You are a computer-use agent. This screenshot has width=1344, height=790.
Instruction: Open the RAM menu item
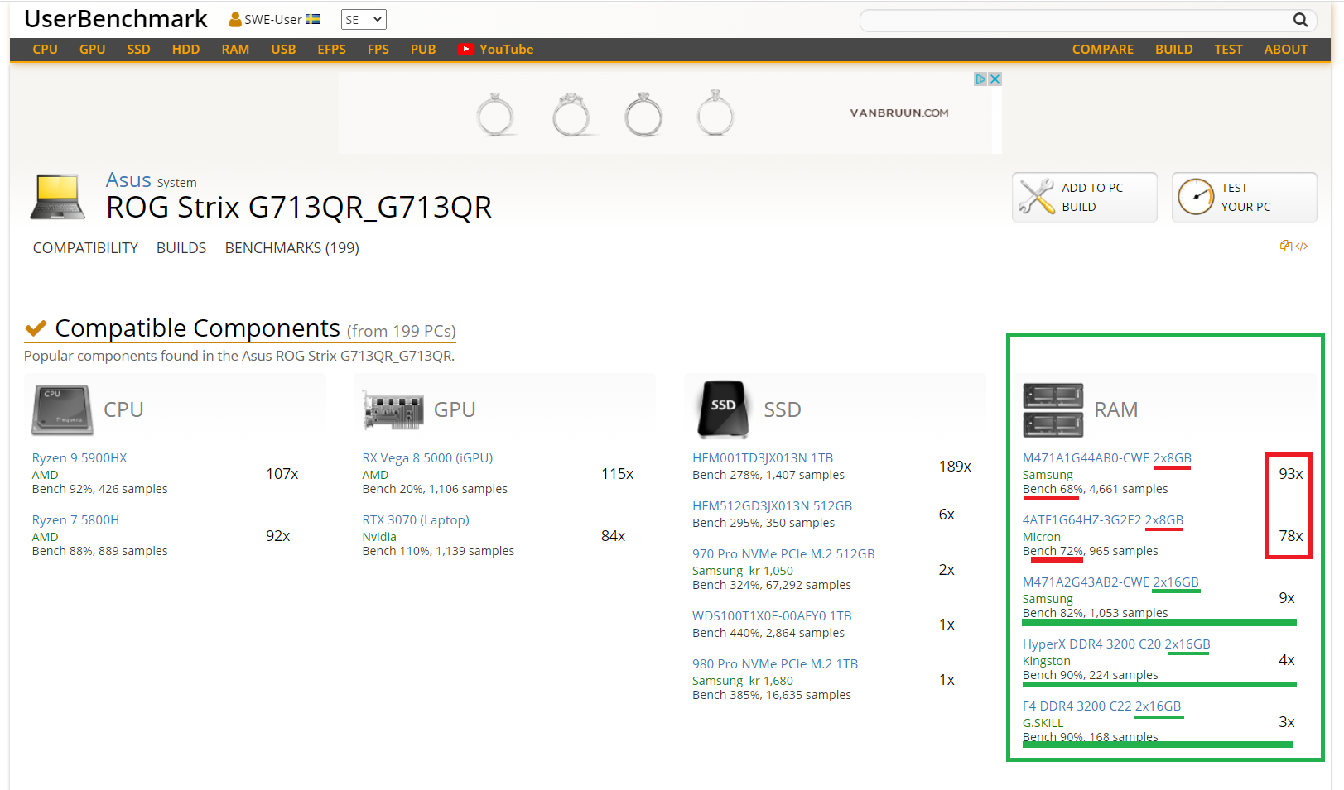[x=236, y=50]
